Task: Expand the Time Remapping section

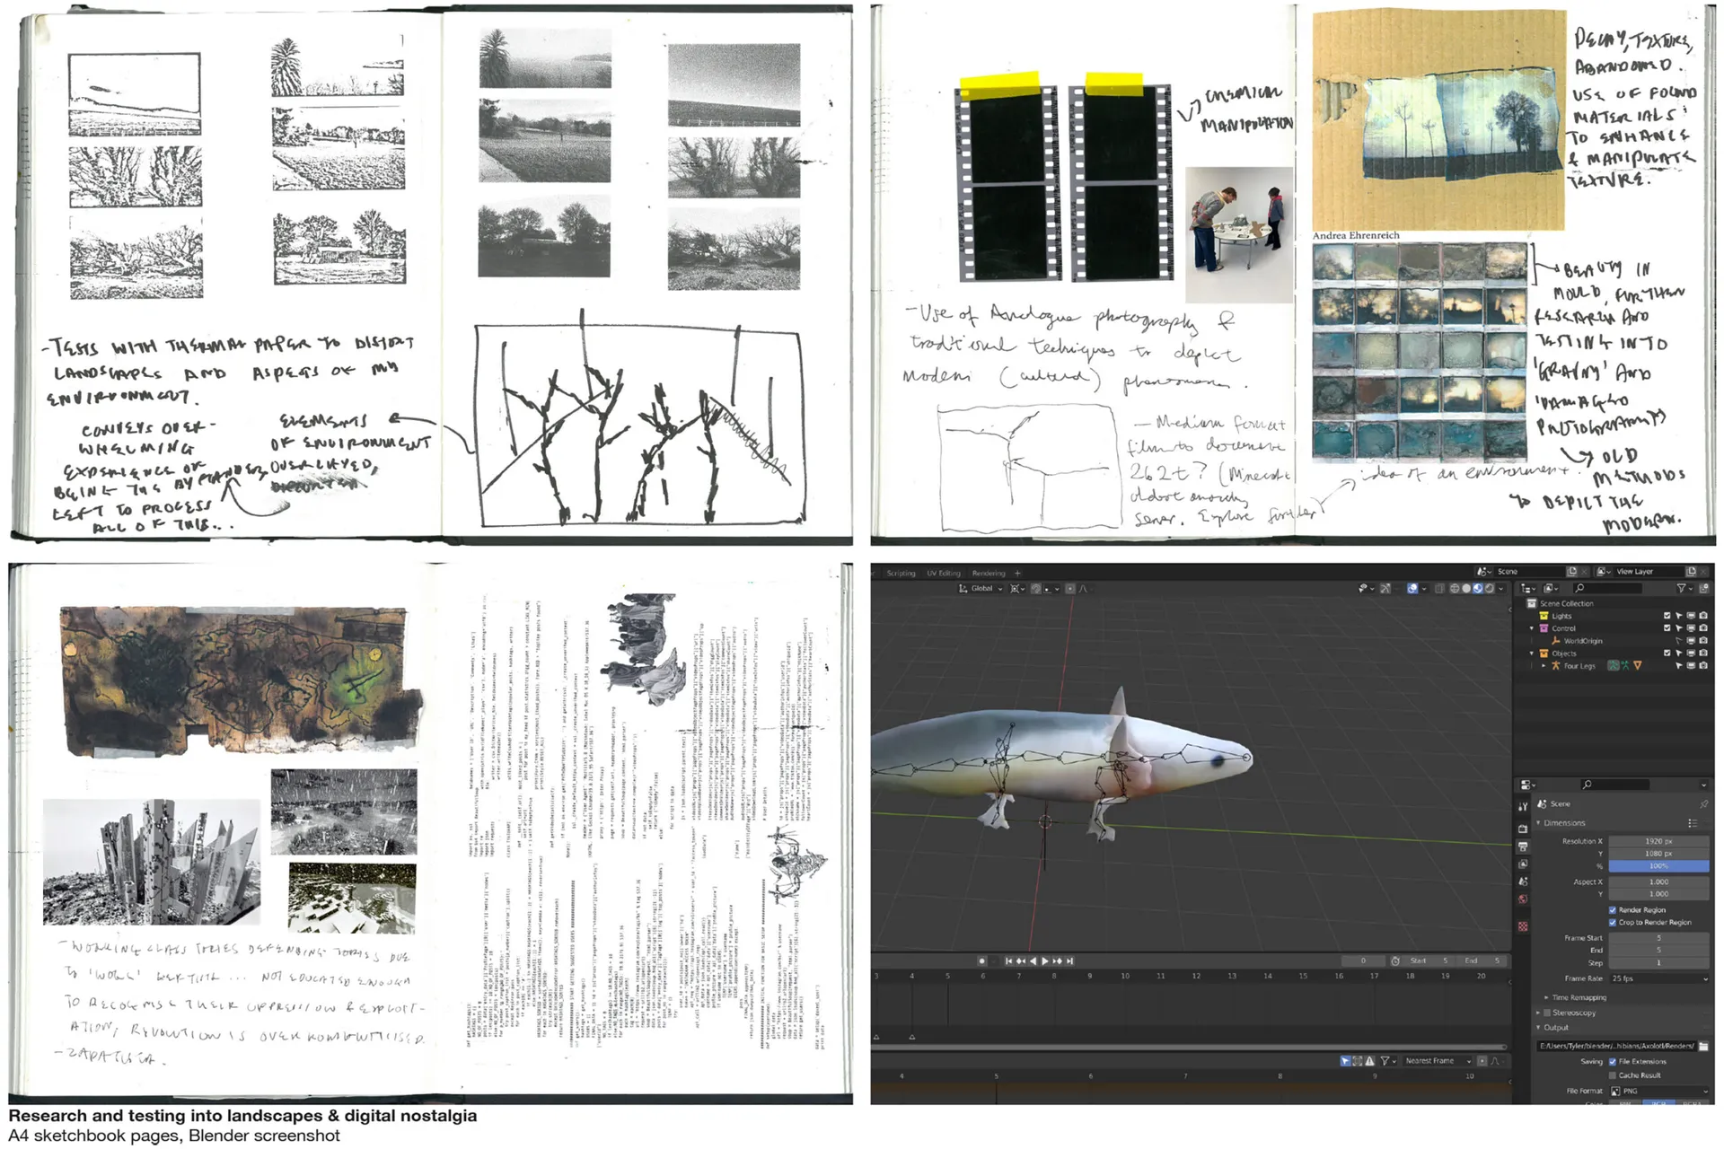Action: [x=1546, y=997]
